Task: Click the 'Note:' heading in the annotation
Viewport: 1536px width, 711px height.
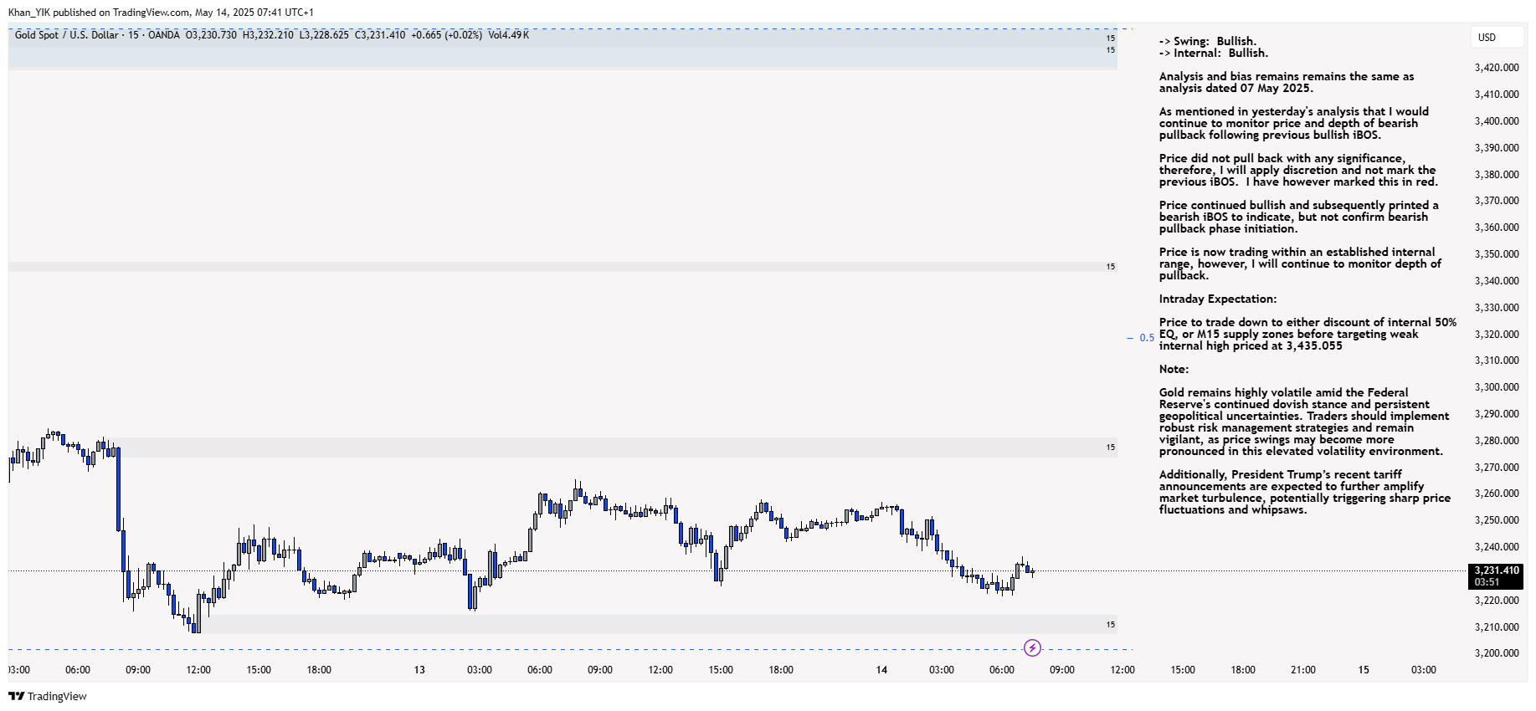Action: (1174, 369)
